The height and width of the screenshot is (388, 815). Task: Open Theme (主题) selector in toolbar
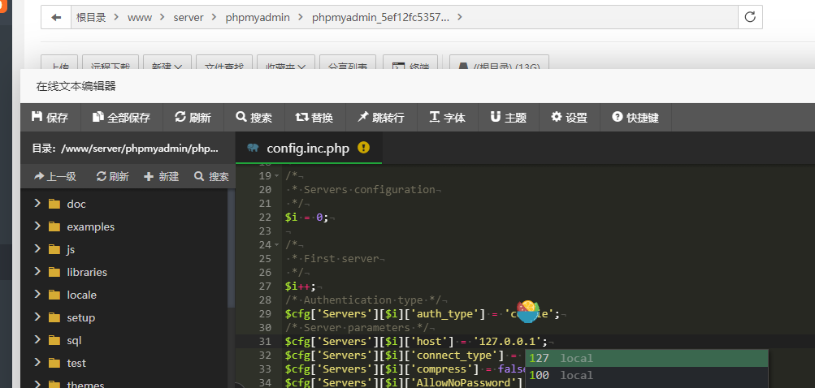point(508,118)
